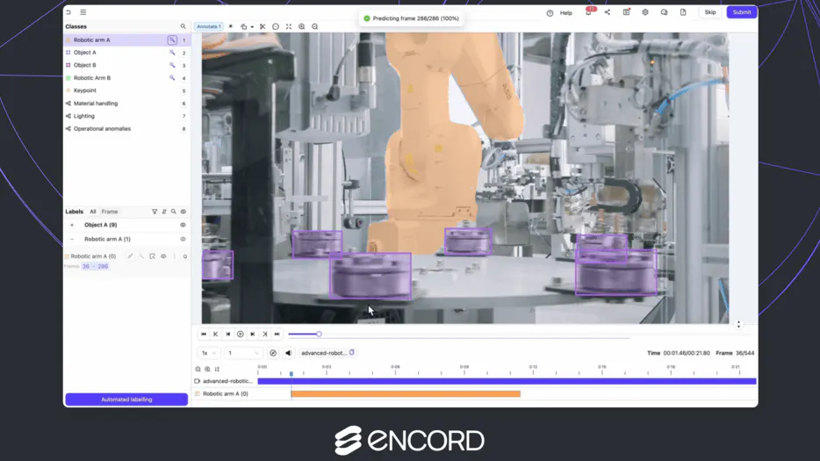
Task: Zoom in on the canvas
Action: point(302,26)
